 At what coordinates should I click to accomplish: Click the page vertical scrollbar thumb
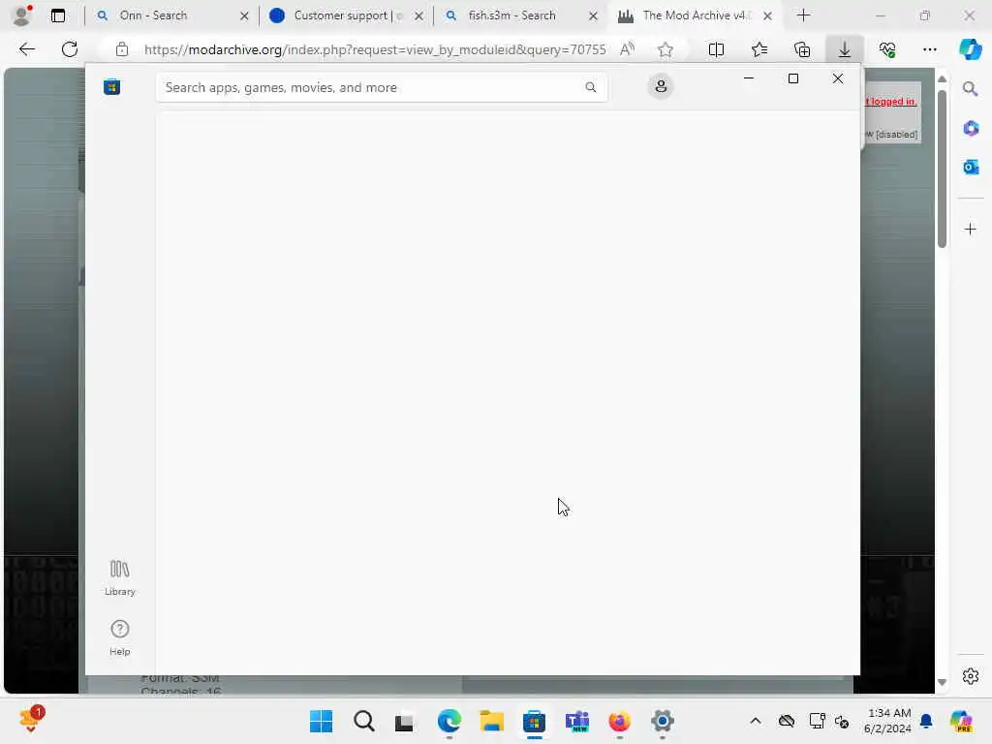tap(942, 169)
